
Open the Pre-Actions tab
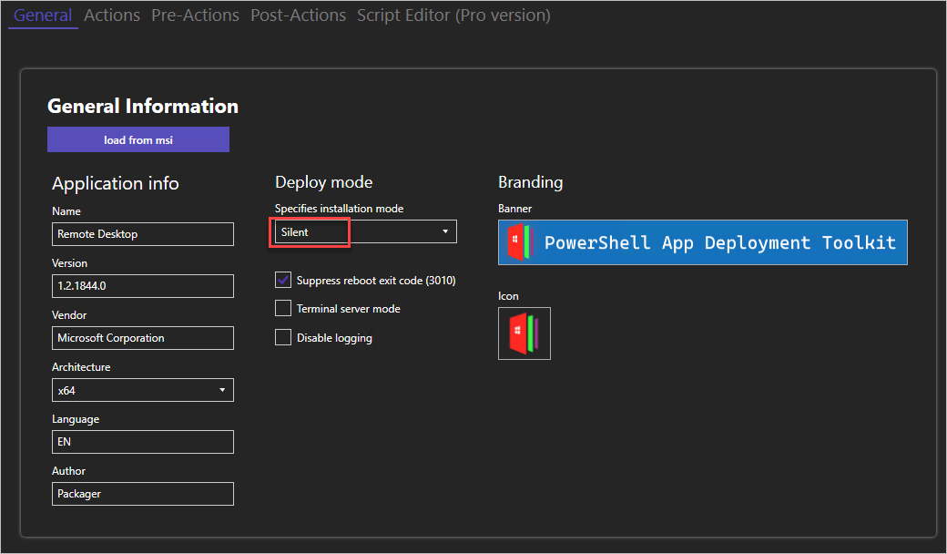pos(195,15)
